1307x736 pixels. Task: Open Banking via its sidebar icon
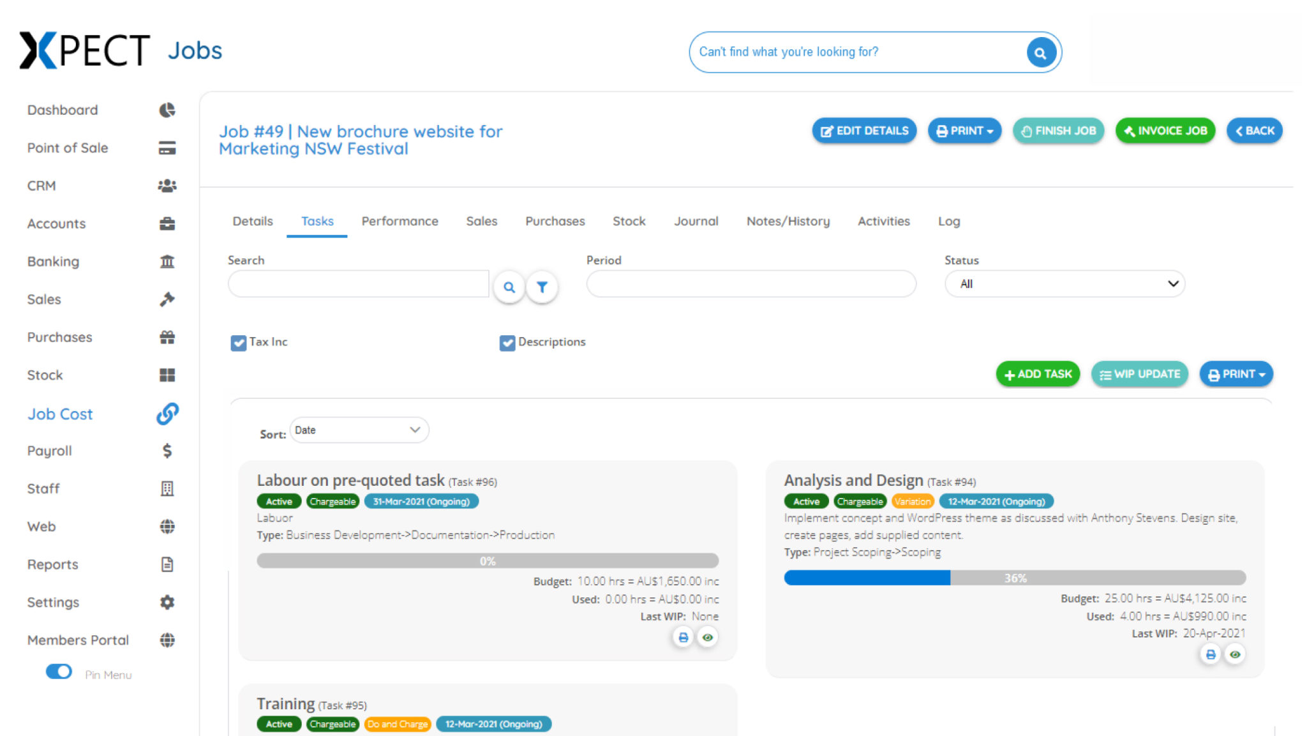pos(167,261)
